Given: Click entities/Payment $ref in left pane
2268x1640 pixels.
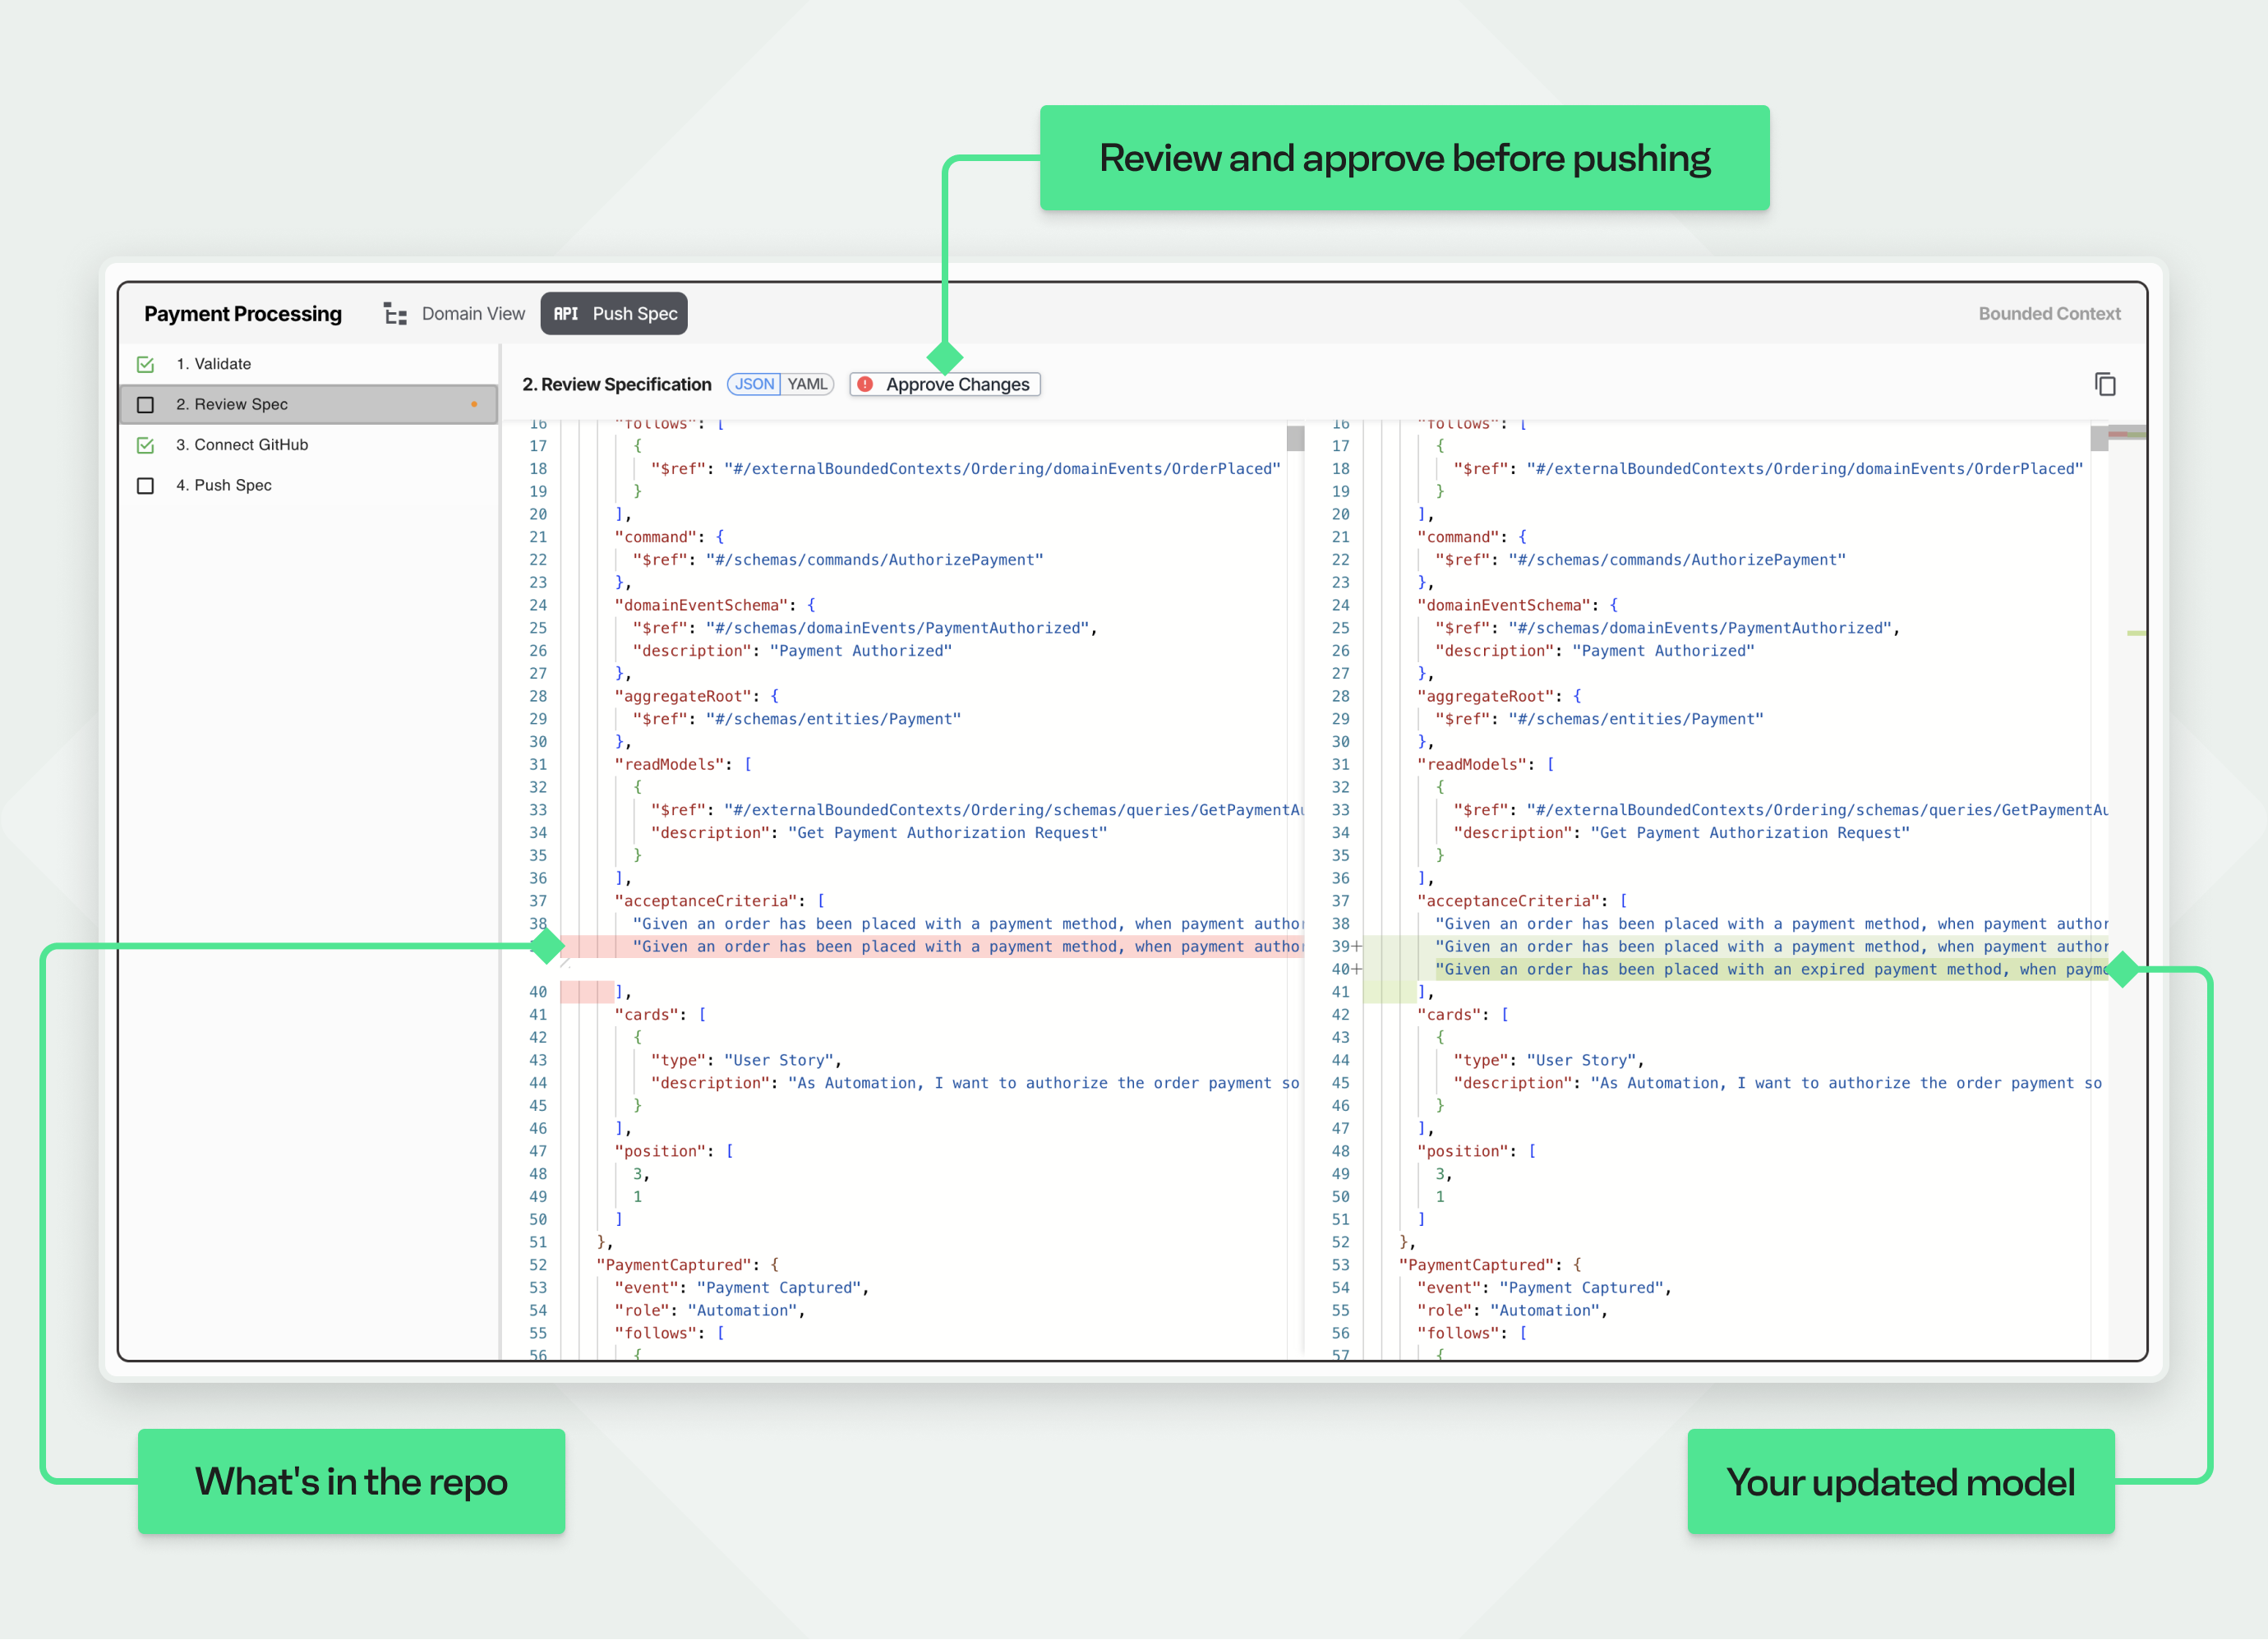Looking at the screenshot, I should tap(833, 719).
